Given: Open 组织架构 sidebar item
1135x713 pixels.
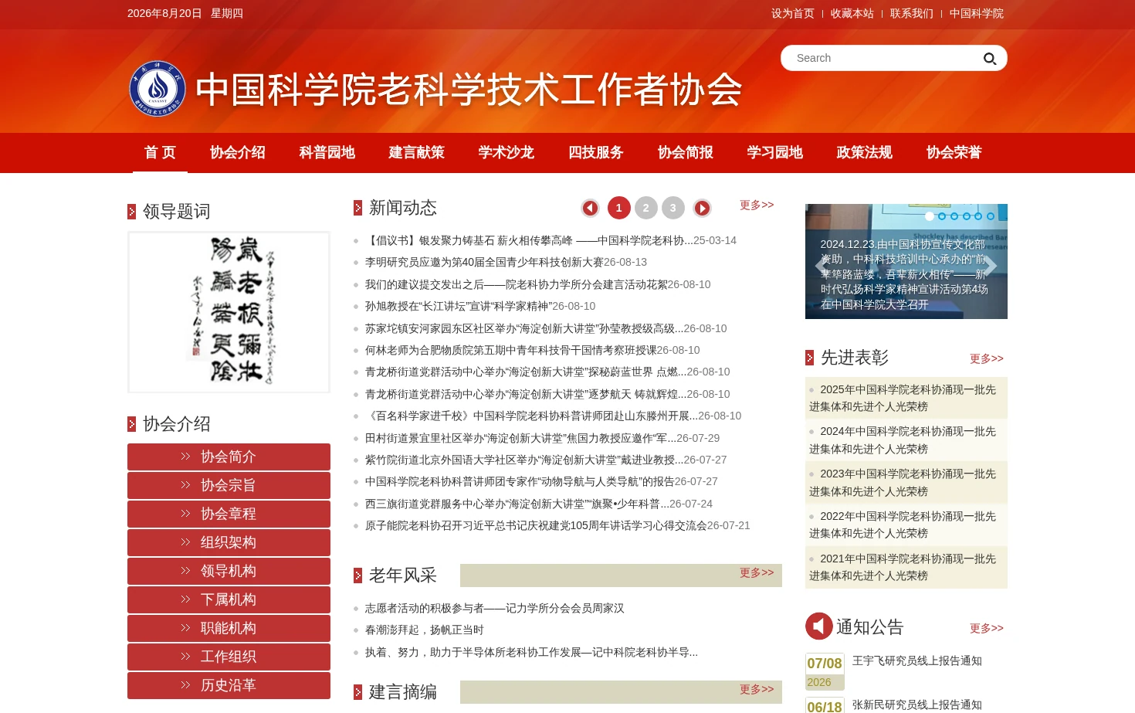Looking at the screenshot, I should tap(229, 542).
